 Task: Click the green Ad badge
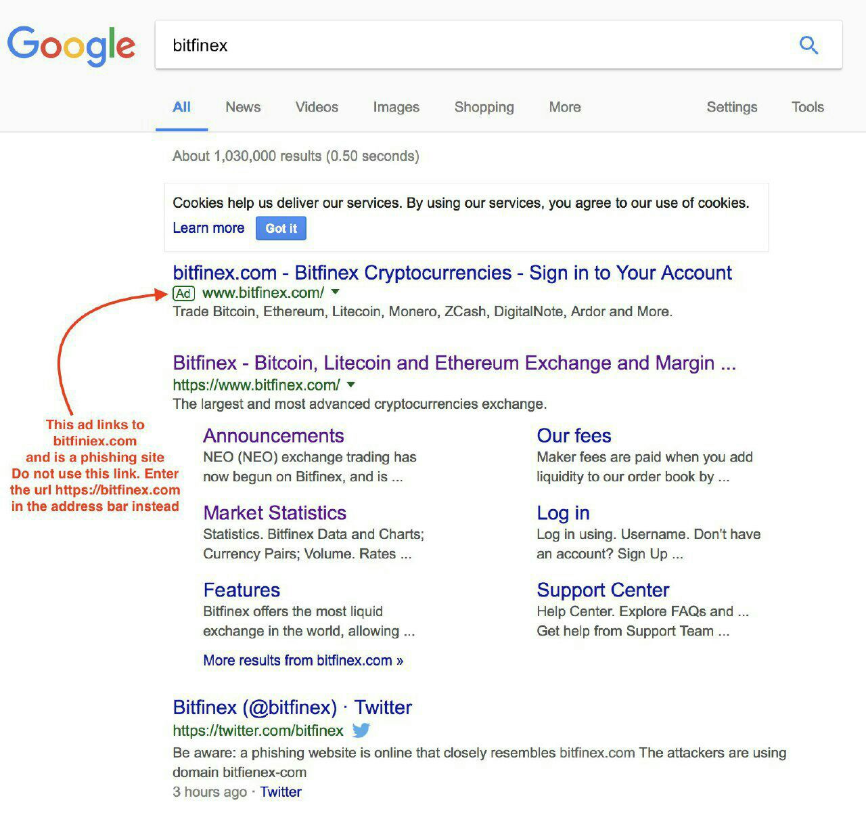click(183, 293)
